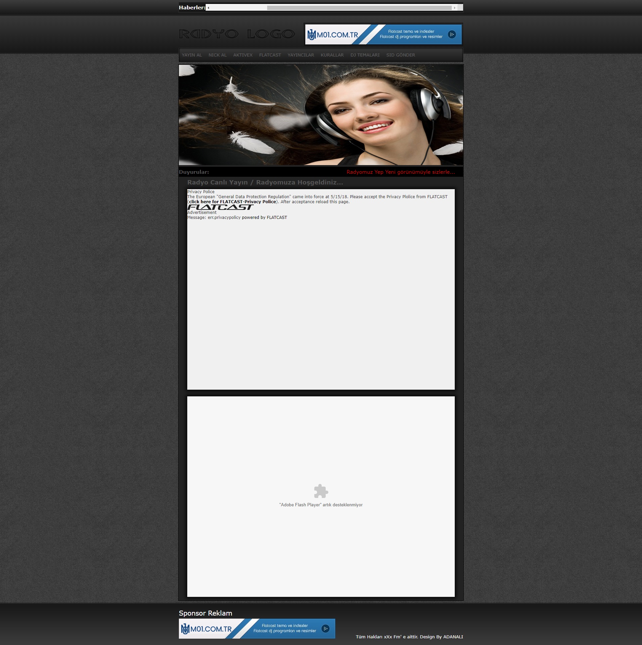This screenshot has height=645, width=642.
Task: Click the headphone woman hero image
Action: click(321, 115)
